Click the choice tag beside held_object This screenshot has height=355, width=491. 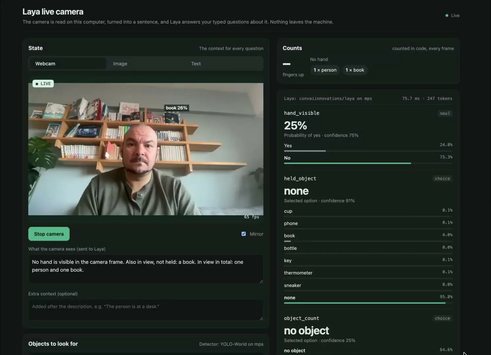(x=442, y=178)
